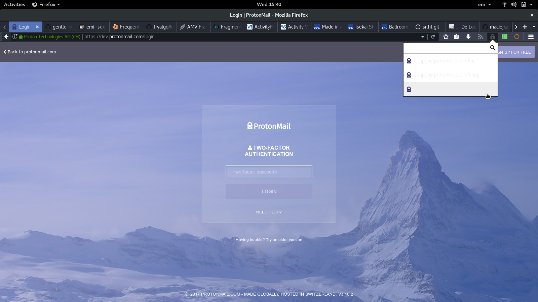Open the padlock password extension popup

493,37
